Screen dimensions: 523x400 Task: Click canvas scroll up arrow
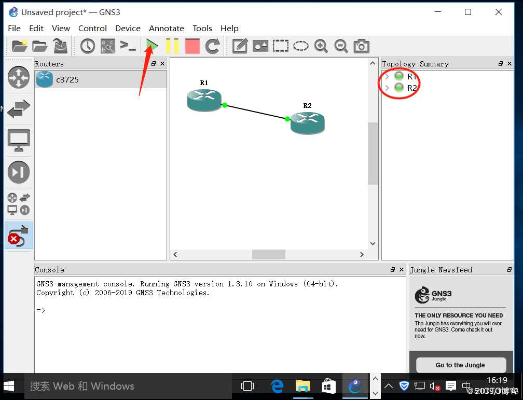point(373,63)
